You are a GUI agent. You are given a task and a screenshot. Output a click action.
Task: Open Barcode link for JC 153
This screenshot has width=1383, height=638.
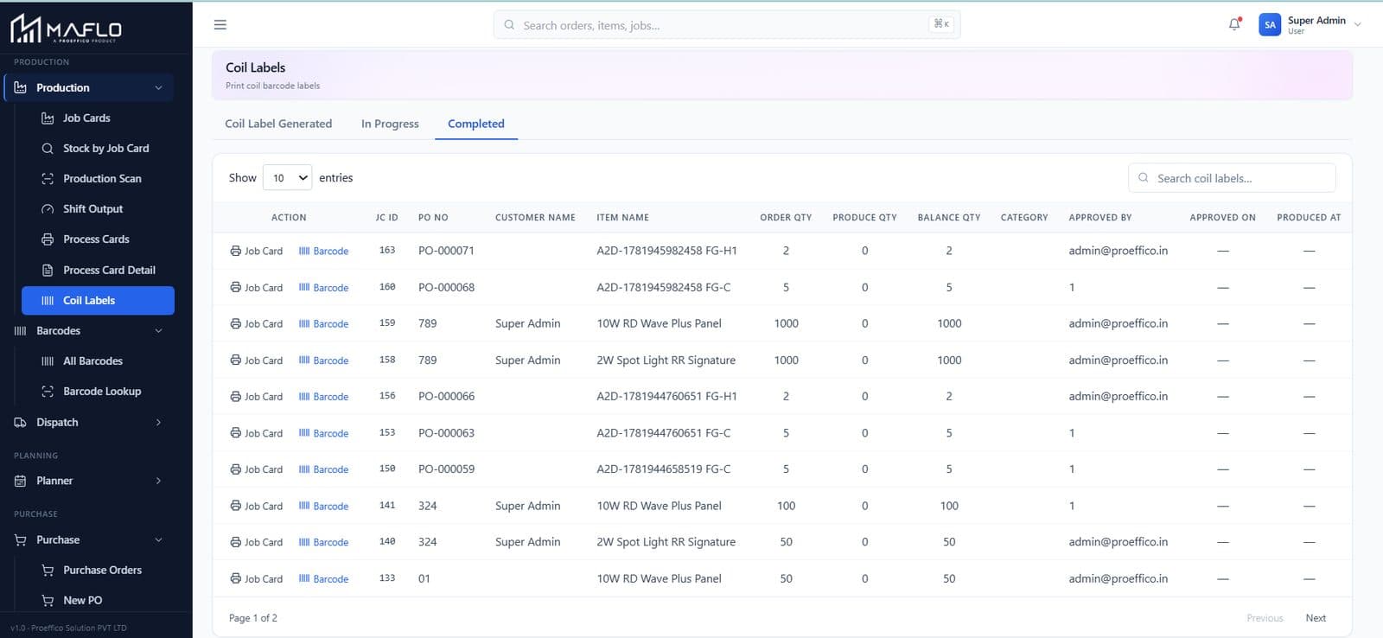pos(324,433)
